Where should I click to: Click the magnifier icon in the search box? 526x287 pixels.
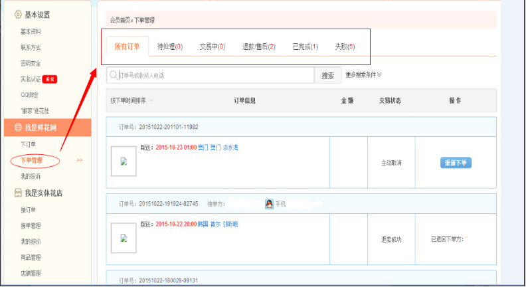pos(114,75)
